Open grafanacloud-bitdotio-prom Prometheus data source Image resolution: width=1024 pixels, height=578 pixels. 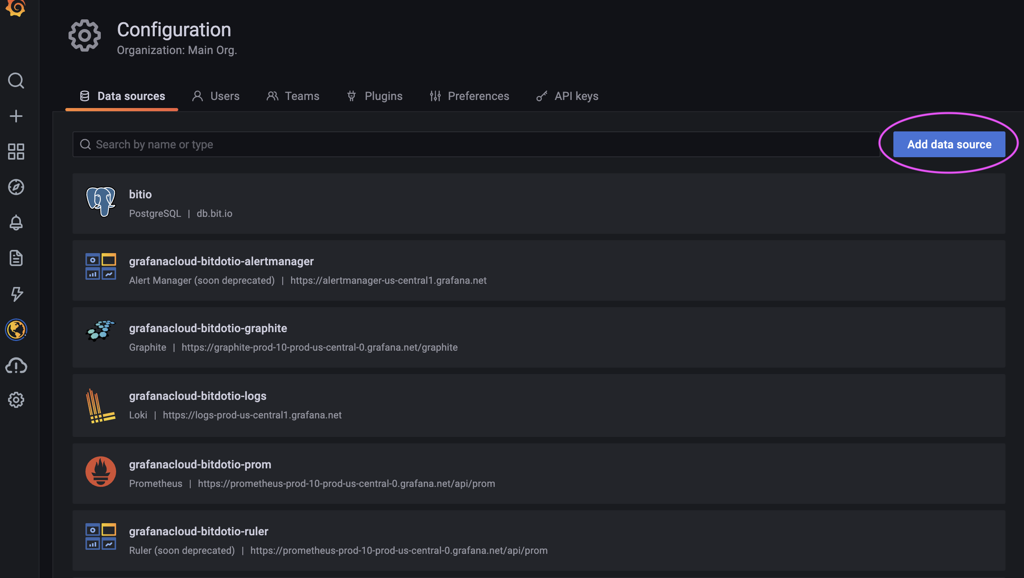tap(200, 465)
